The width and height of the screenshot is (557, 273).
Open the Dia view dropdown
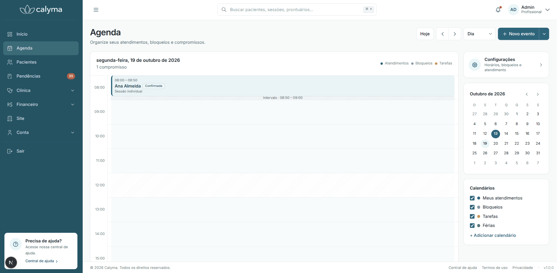pos(480,34)
